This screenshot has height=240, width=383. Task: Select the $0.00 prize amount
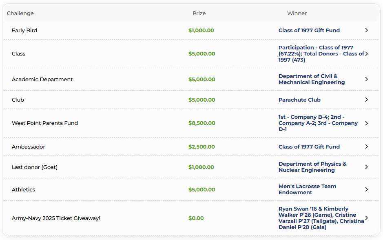click(196, 218)
